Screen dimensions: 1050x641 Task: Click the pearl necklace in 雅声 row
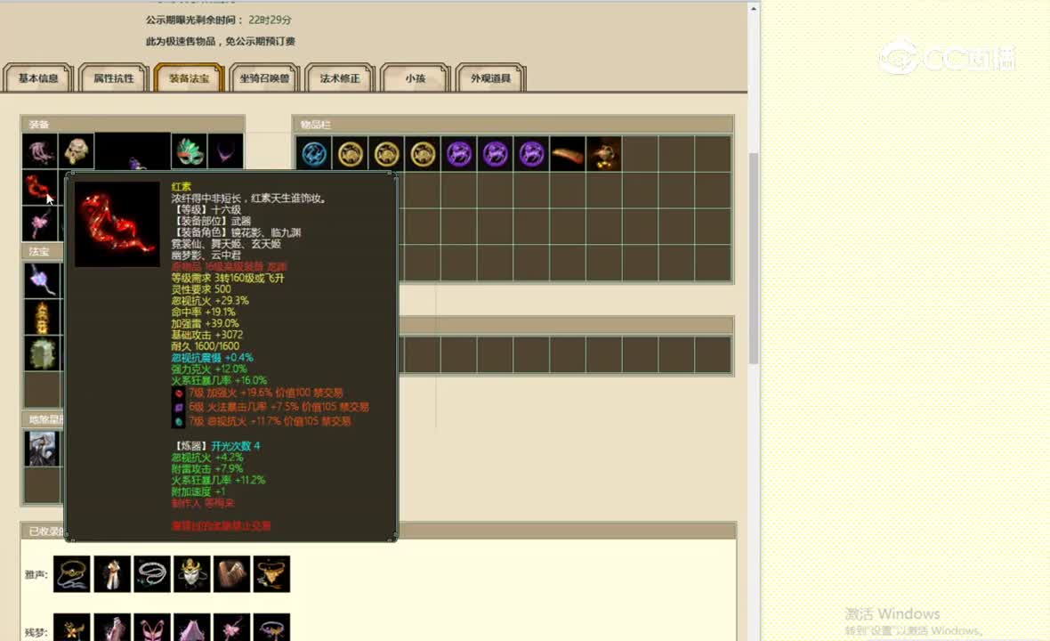point(152,574)
